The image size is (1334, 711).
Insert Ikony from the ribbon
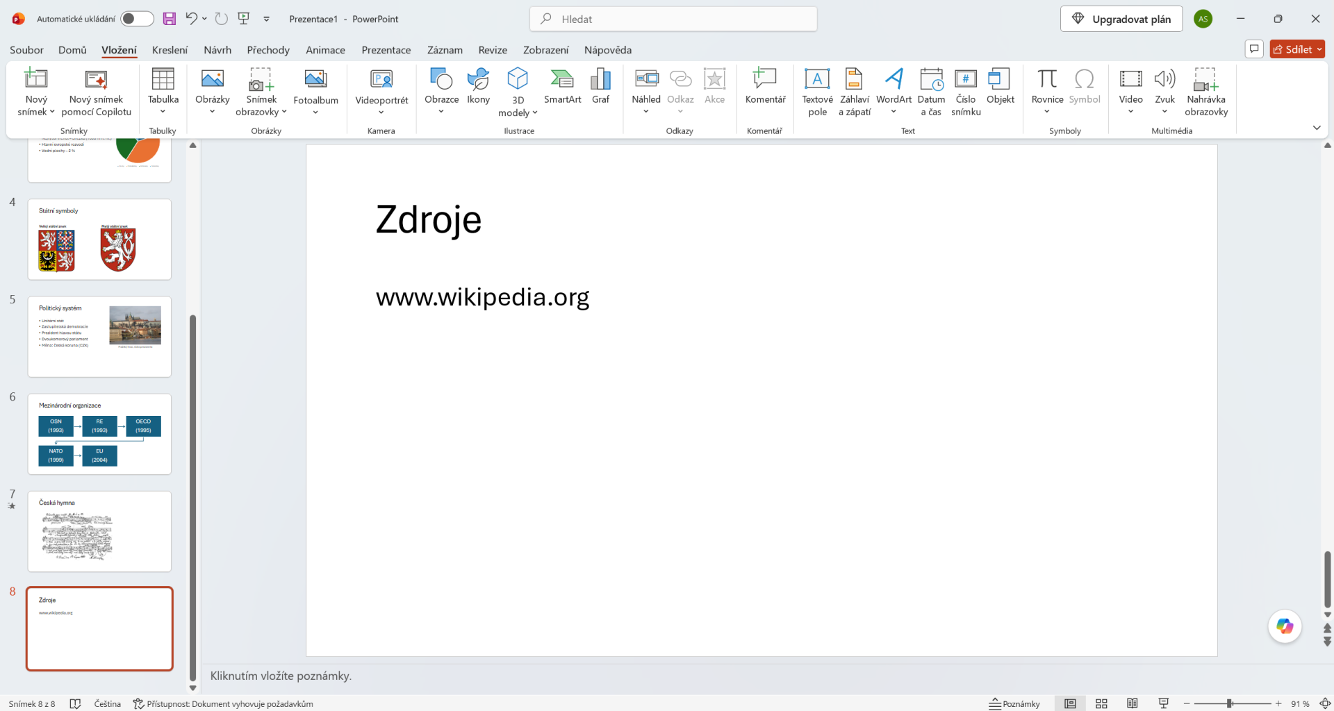pos(479,86)
